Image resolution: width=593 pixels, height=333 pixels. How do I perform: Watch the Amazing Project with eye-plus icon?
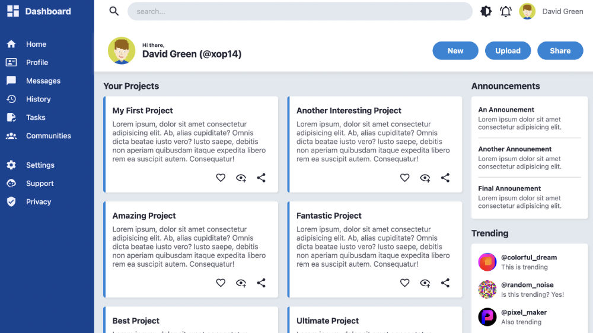pos(241,283)
